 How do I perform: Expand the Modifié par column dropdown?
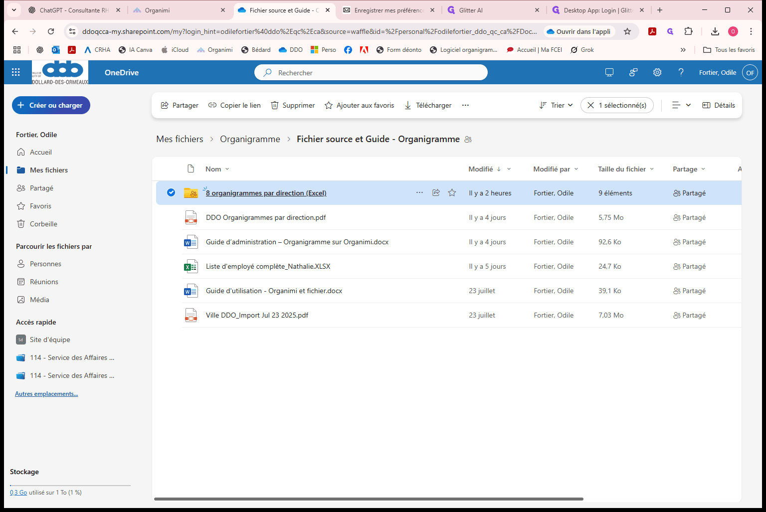click(x=576, y=169)
